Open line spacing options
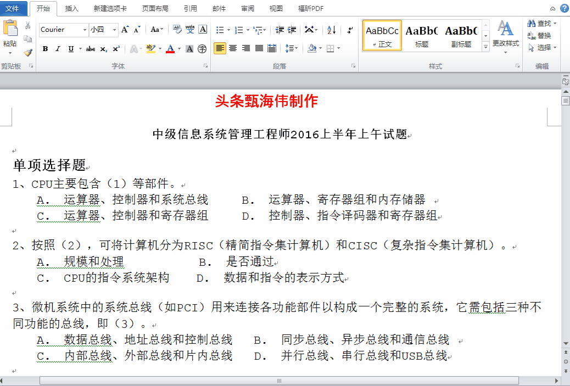 pyautogui.click(x=292, y=48)
